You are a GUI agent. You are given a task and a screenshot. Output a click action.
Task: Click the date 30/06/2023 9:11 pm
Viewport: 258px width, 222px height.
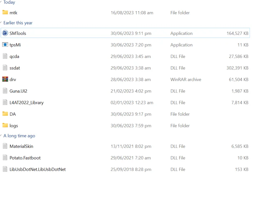[131, 33]
